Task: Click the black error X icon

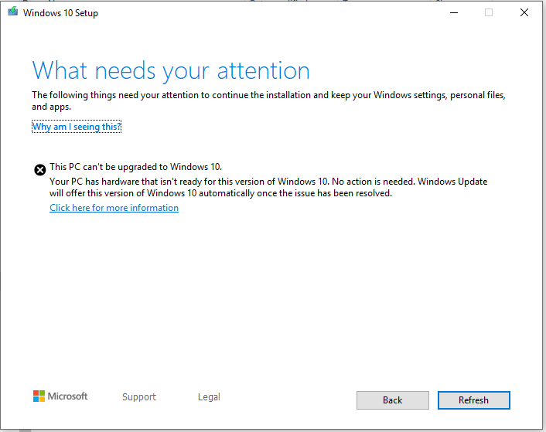Action: pyautogui.click(x=40, y=170)
